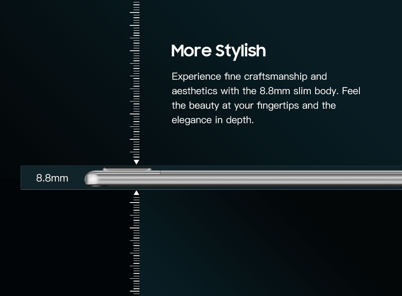The width and height of the screenshot is (402, 296).
Task: Click the "More Stylish" heading
Action: (218, 51)
